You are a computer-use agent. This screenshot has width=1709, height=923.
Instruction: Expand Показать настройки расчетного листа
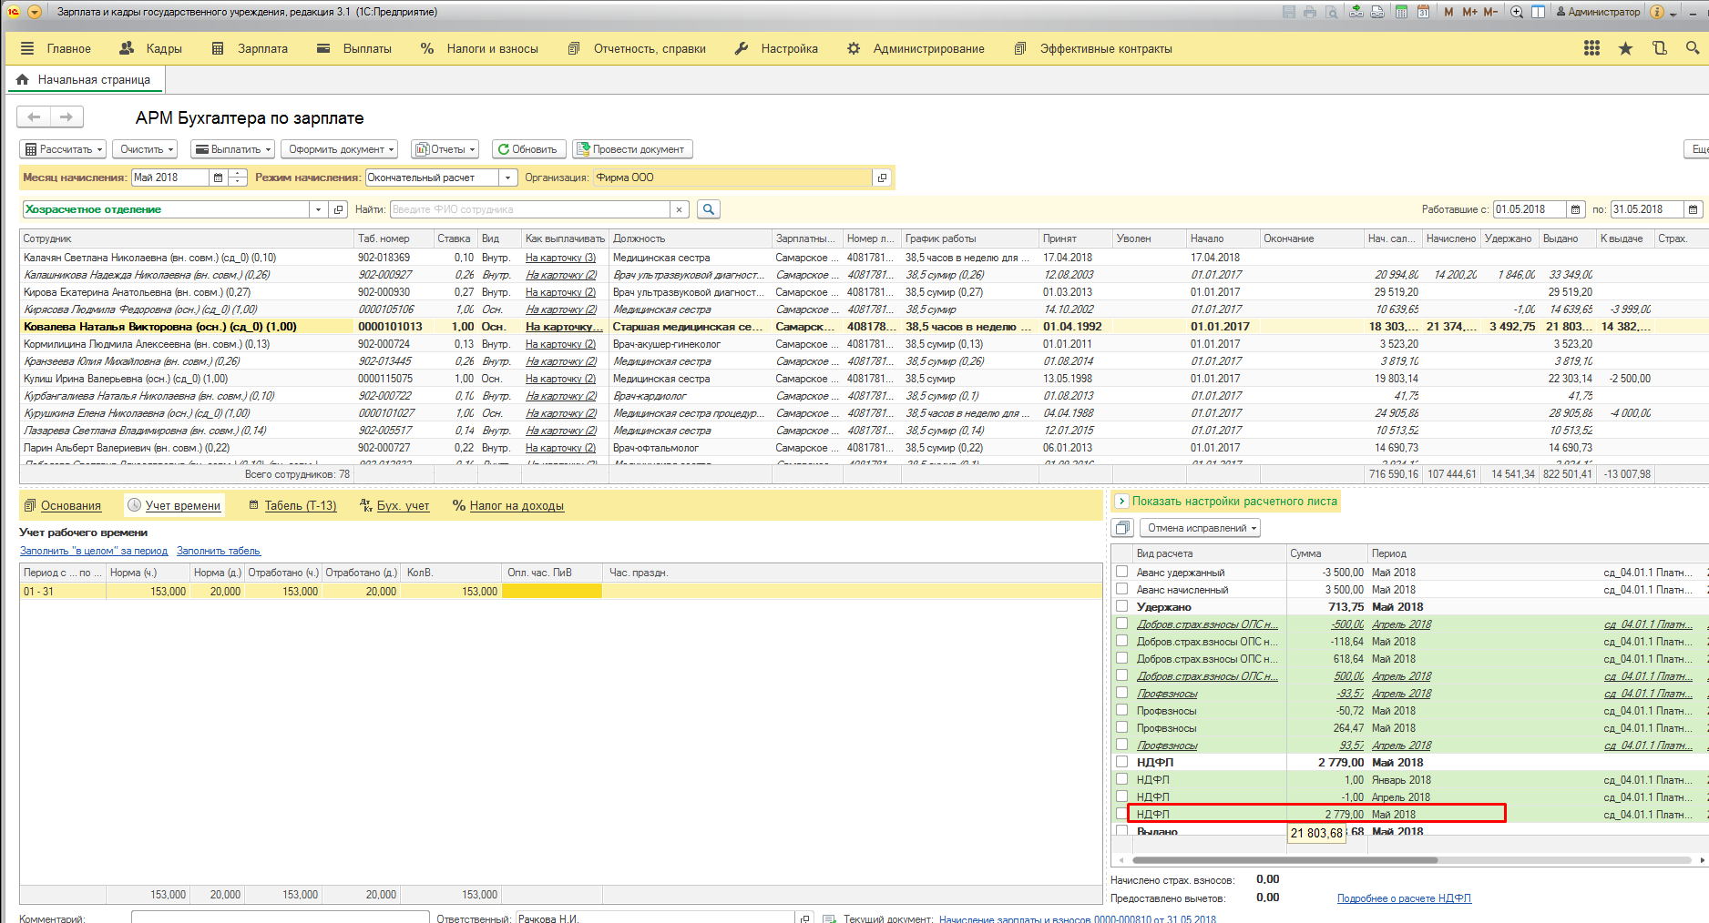click(1121, 502)
